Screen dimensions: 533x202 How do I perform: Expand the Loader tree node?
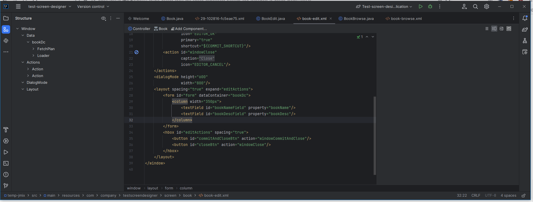[x=33, y=55]
